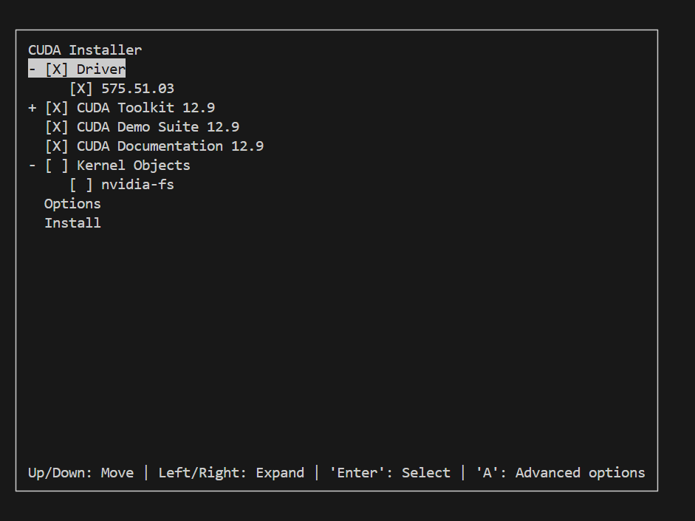Uncheck the 575.51.03 driver version checkbox
This screenshot has height=521, width=695.
click(x=81, y=89)
